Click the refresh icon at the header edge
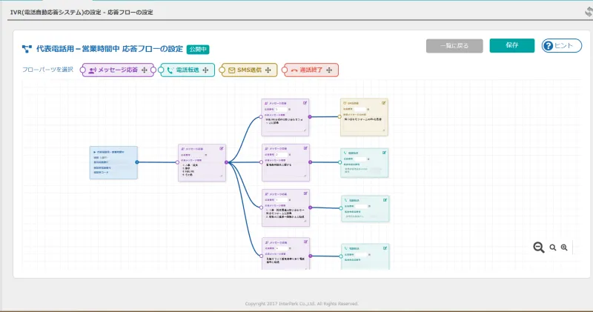Image resolution: width=593 pixels, height=312 pixels. 589,12
